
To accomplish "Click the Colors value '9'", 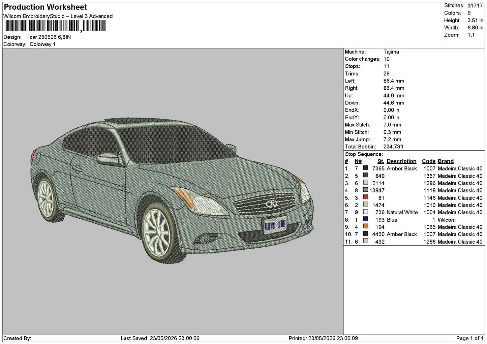I will [x=469, y=13].
